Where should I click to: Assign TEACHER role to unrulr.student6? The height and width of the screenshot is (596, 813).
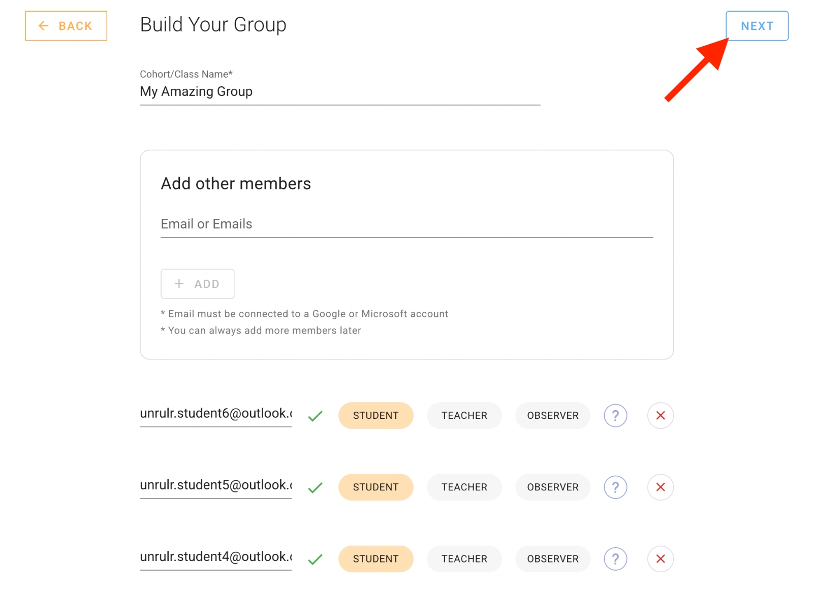(464, 415)
